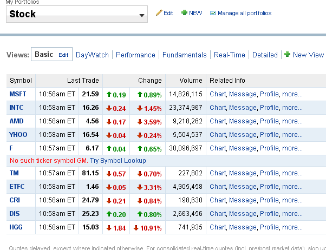
Task: Open Message board for INTC
Action: click(x=243, y=108)
